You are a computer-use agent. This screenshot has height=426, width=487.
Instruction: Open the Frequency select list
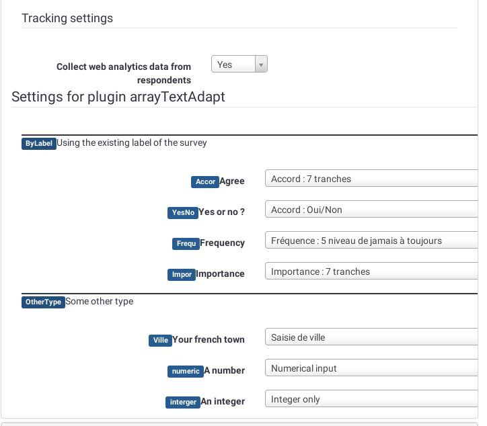[x=371, y=241]
